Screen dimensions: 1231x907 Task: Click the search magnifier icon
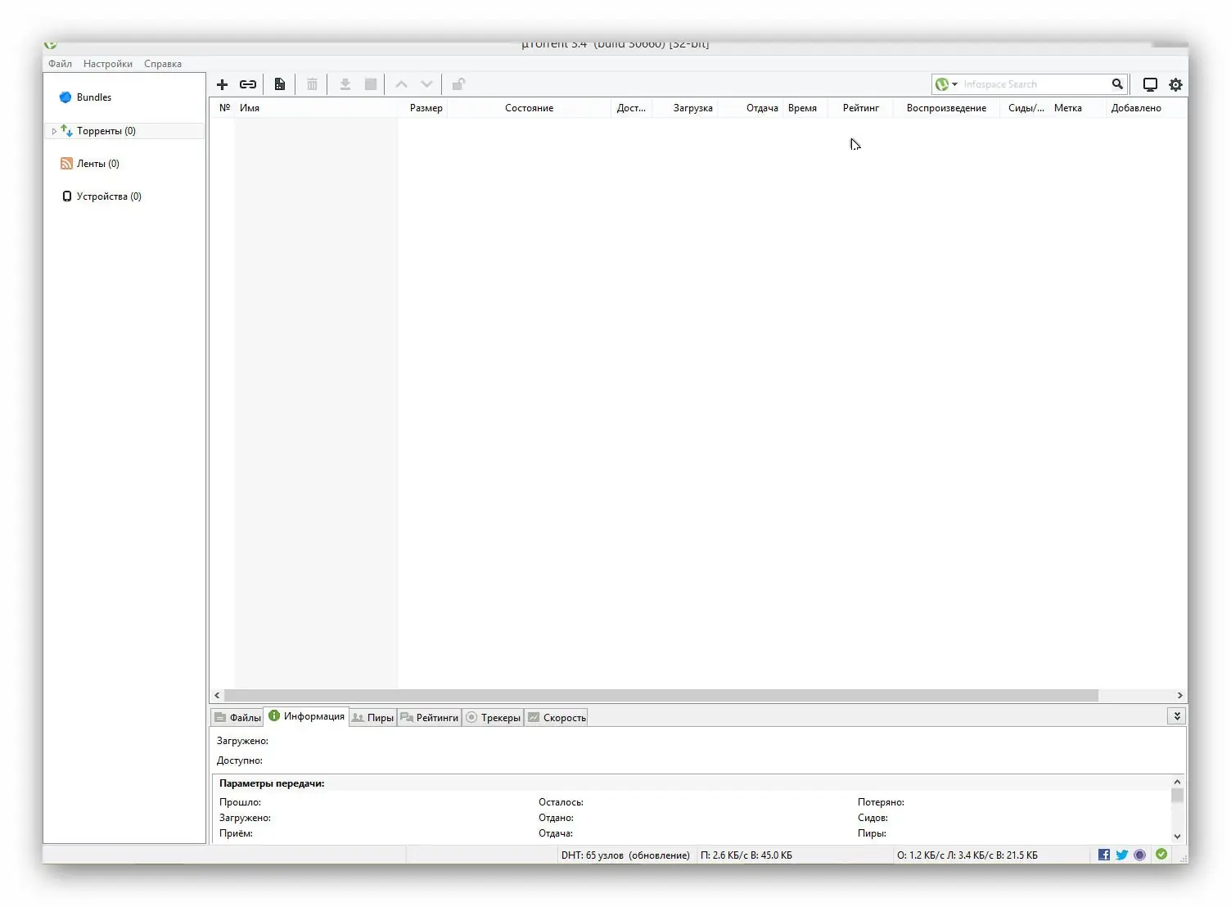pyautogui.click(x=1117, y=84)
